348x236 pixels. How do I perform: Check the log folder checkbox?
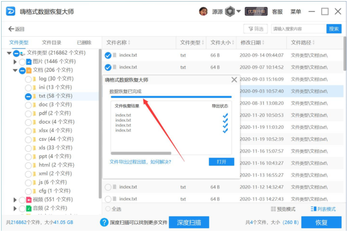28,79
